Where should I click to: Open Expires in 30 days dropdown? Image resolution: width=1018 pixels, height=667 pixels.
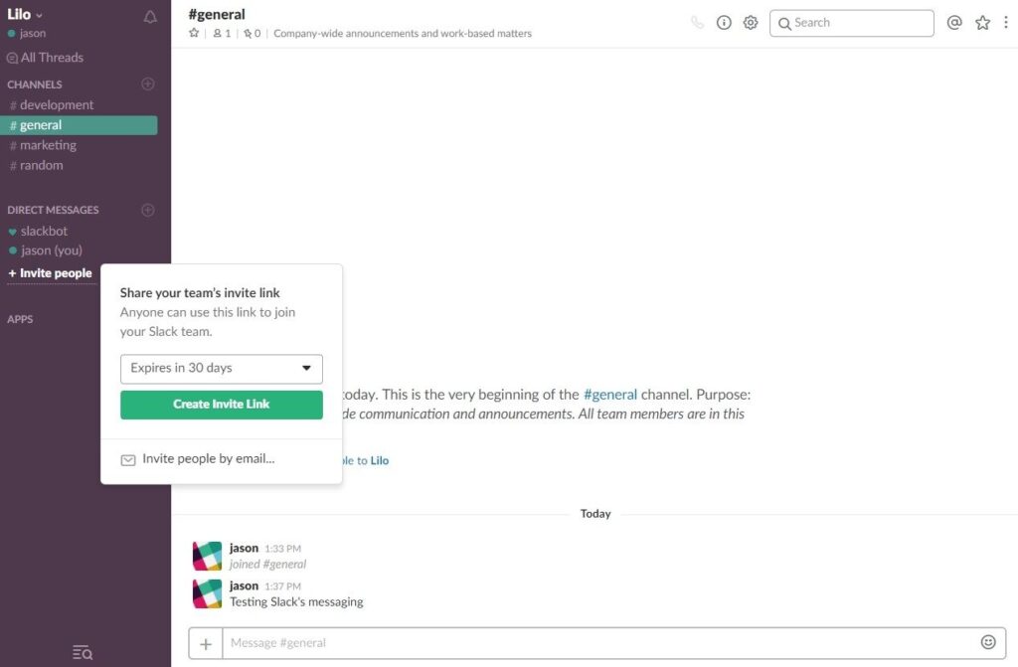coord(222,368)
